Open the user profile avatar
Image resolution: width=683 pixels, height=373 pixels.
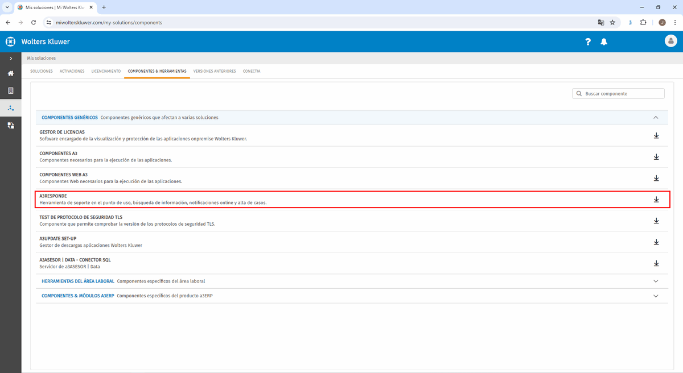(x=670, y=41)
